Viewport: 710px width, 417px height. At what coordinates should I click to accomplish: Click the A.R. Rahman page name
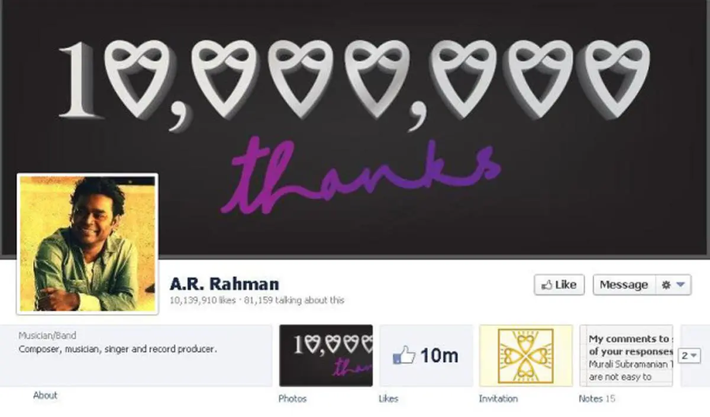click(224, 284)
